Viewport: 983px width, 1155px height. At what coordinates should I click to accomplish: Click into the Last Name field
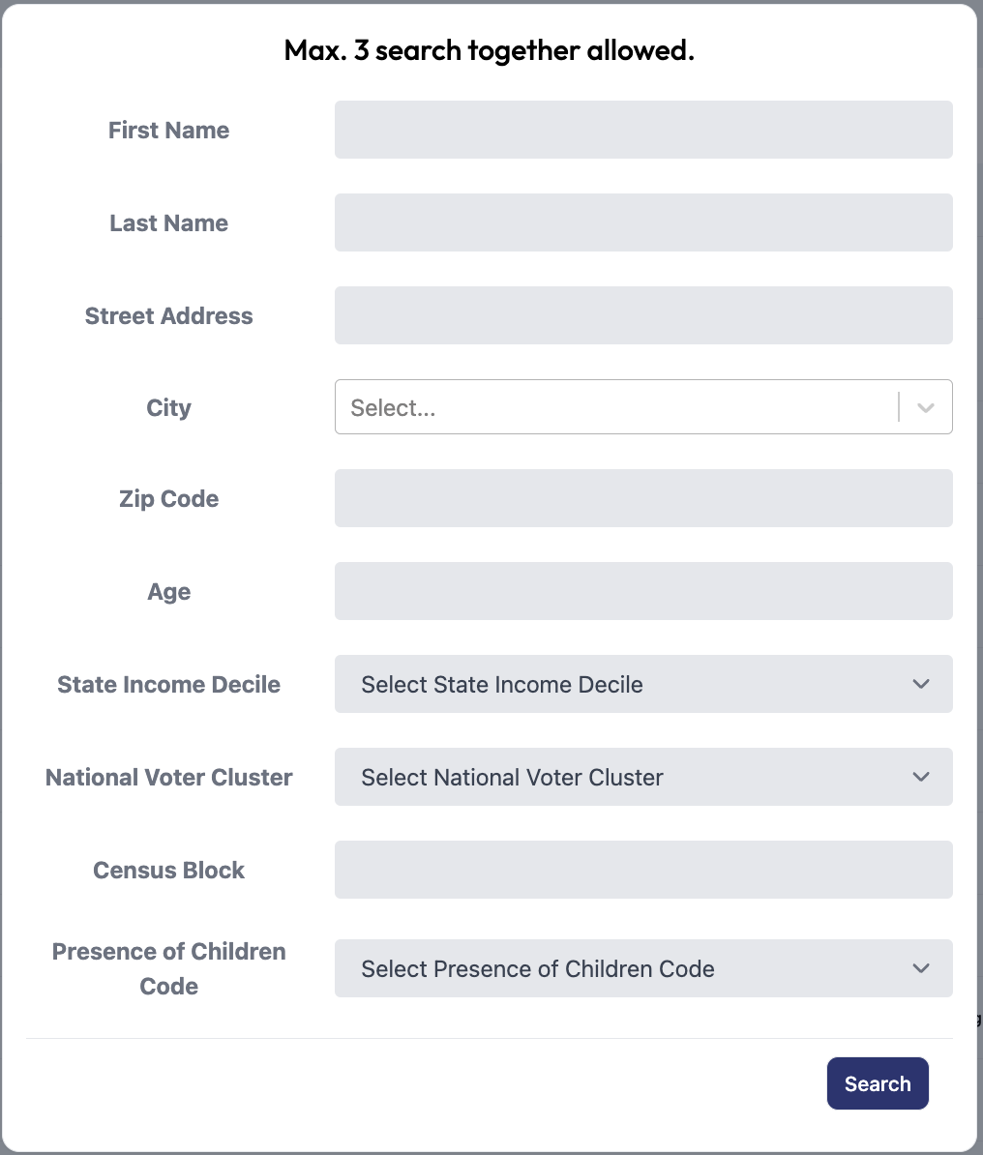coord(643,222)
